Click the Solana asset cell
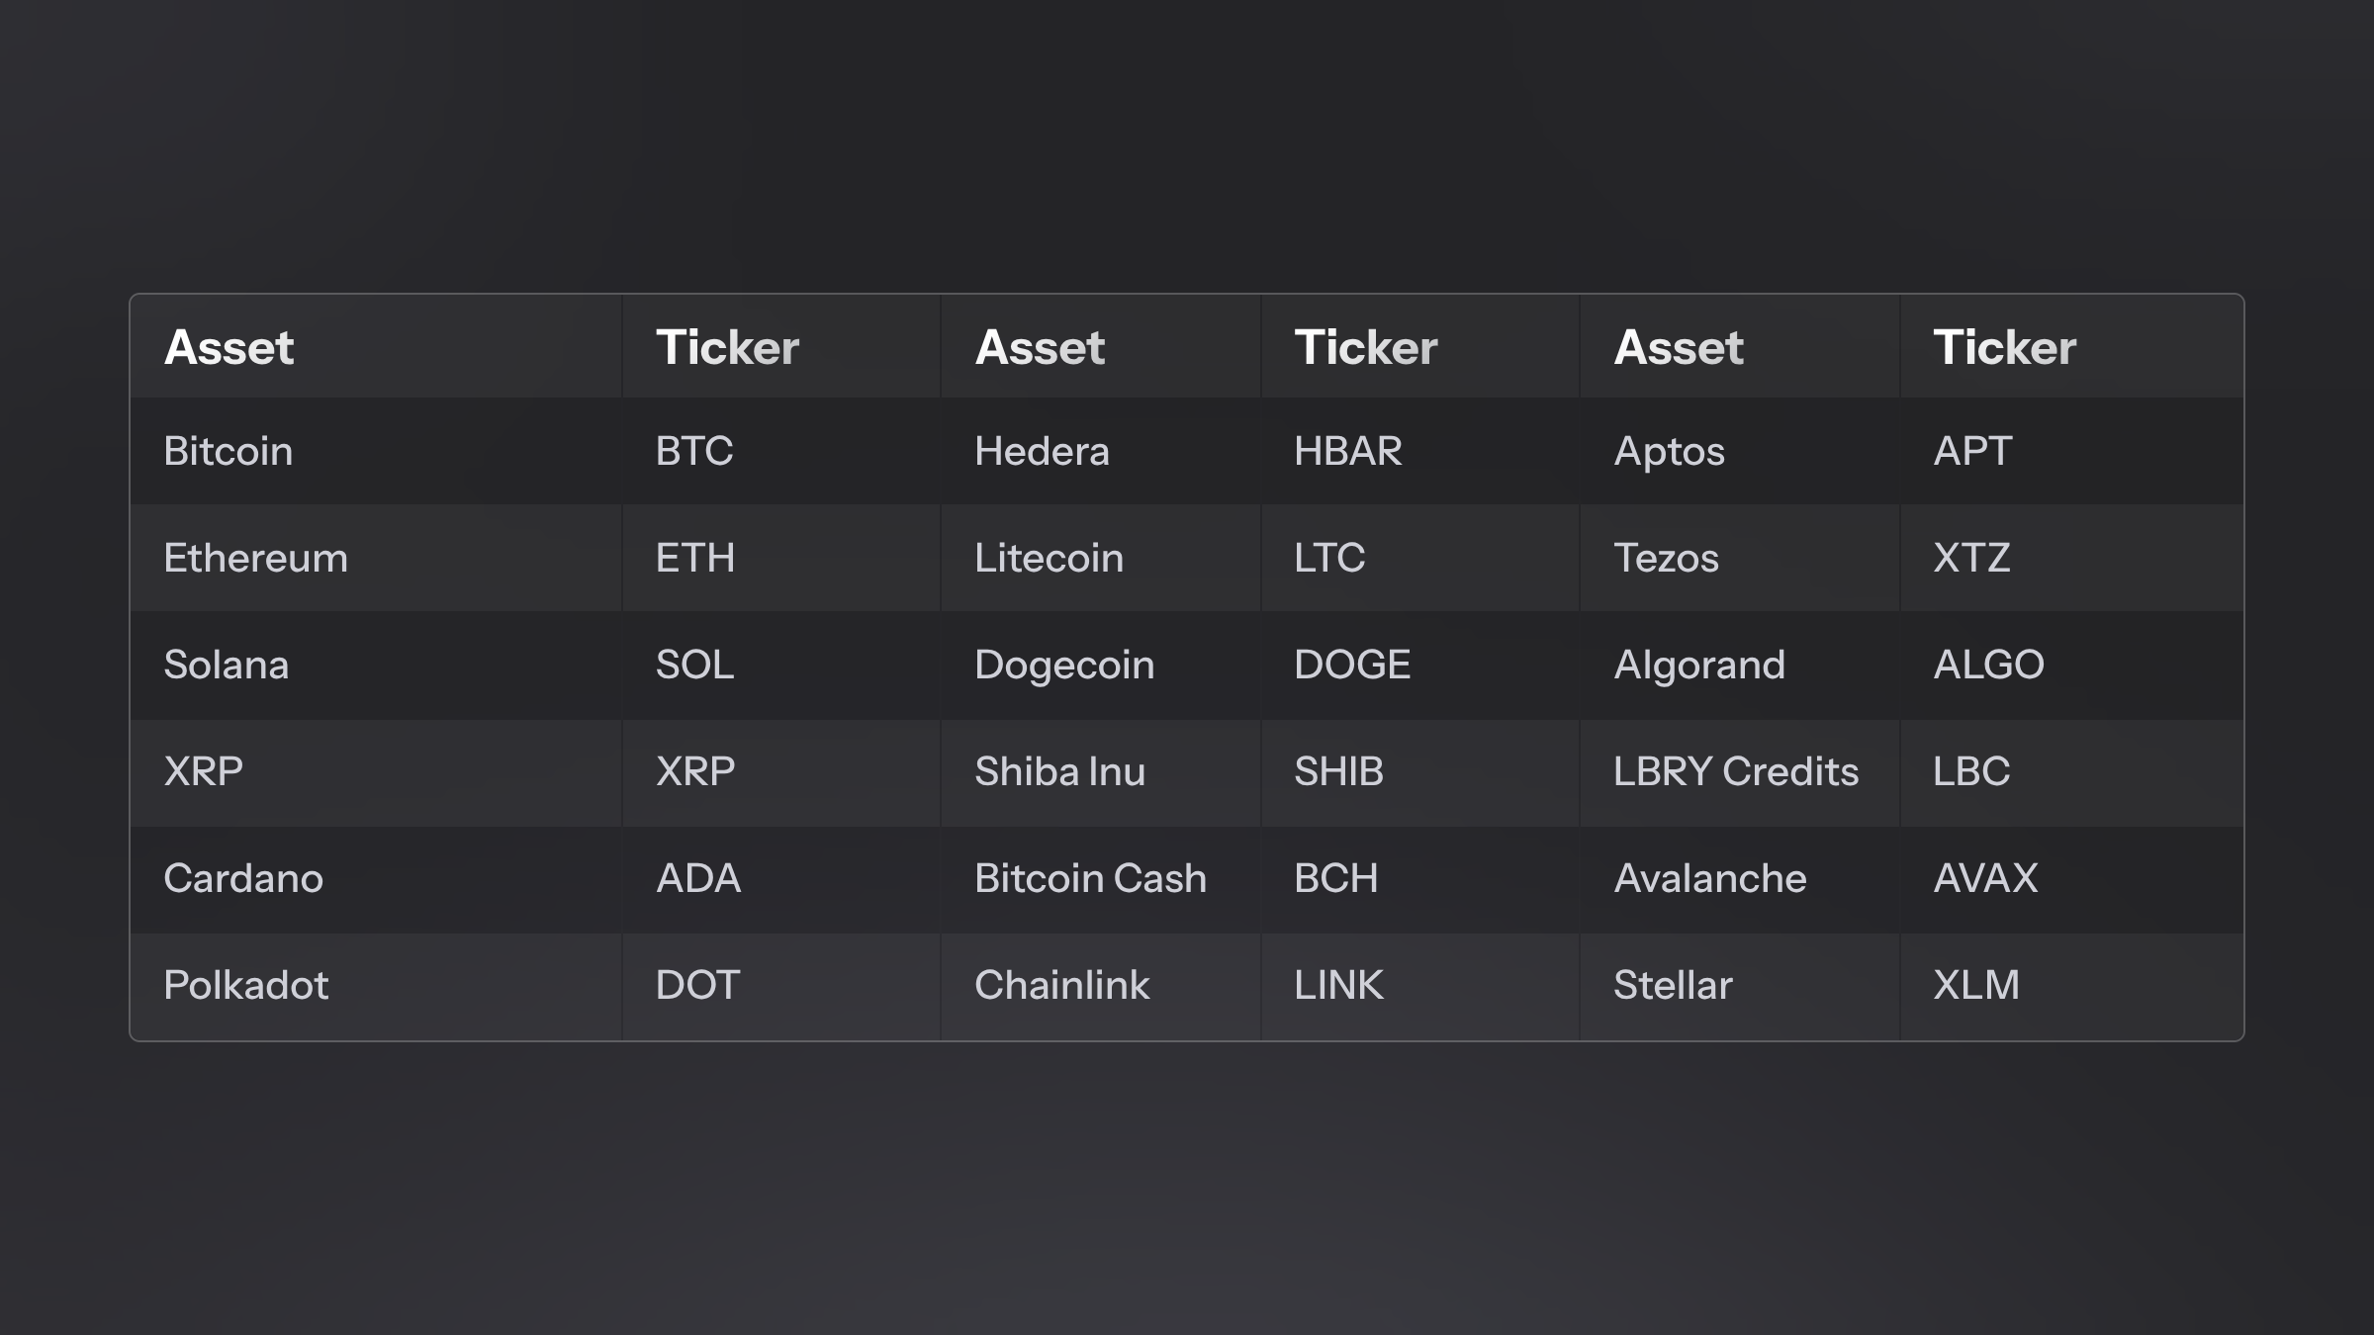The width and height of the screenshot is (2374, 1335). tap(227, 665)
